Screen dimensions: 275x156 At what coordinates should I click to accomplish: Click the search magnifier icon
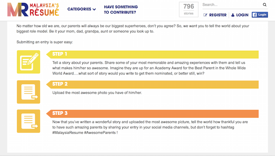click(265, 5)
